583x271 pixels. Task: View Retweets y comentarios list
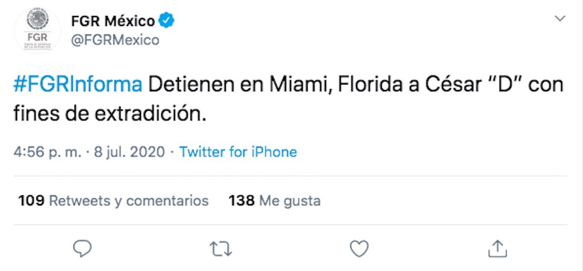pos(129,200)
